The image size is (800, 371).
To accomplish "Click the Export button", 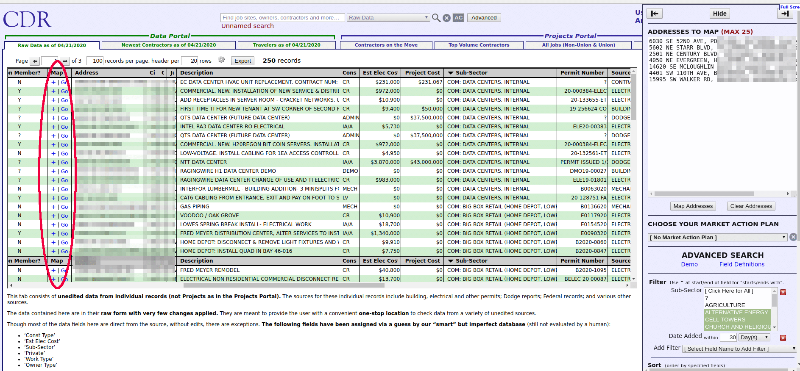I will (x=243, y=61).
